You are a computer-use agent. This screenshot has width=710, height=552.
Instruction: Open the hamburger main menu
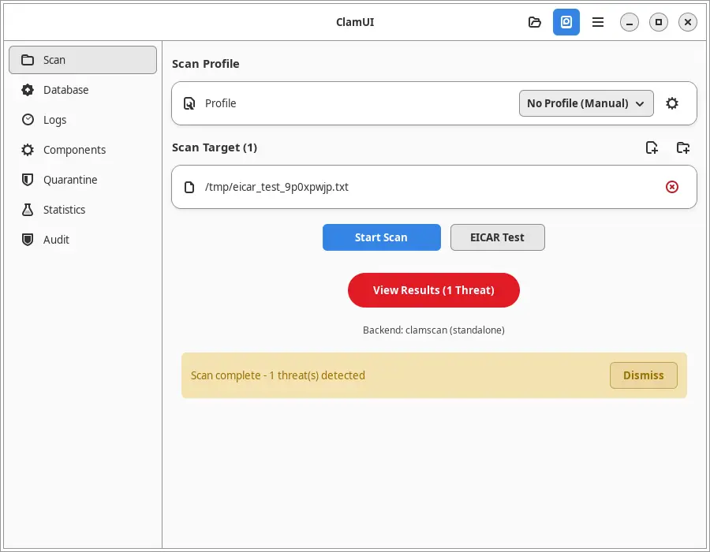pyautogui.click(x=598, y=22)
